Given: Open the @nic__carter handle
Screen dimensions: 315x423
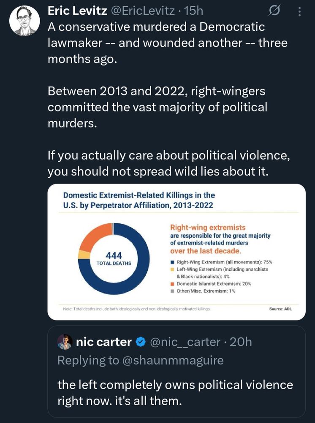Looking at the screenshot, I should tap(185, 342).
